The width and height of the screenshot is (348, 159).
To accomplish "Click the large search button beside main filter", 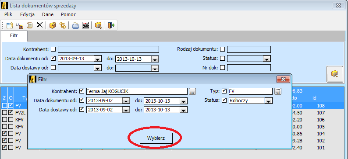I will (334, 74).
